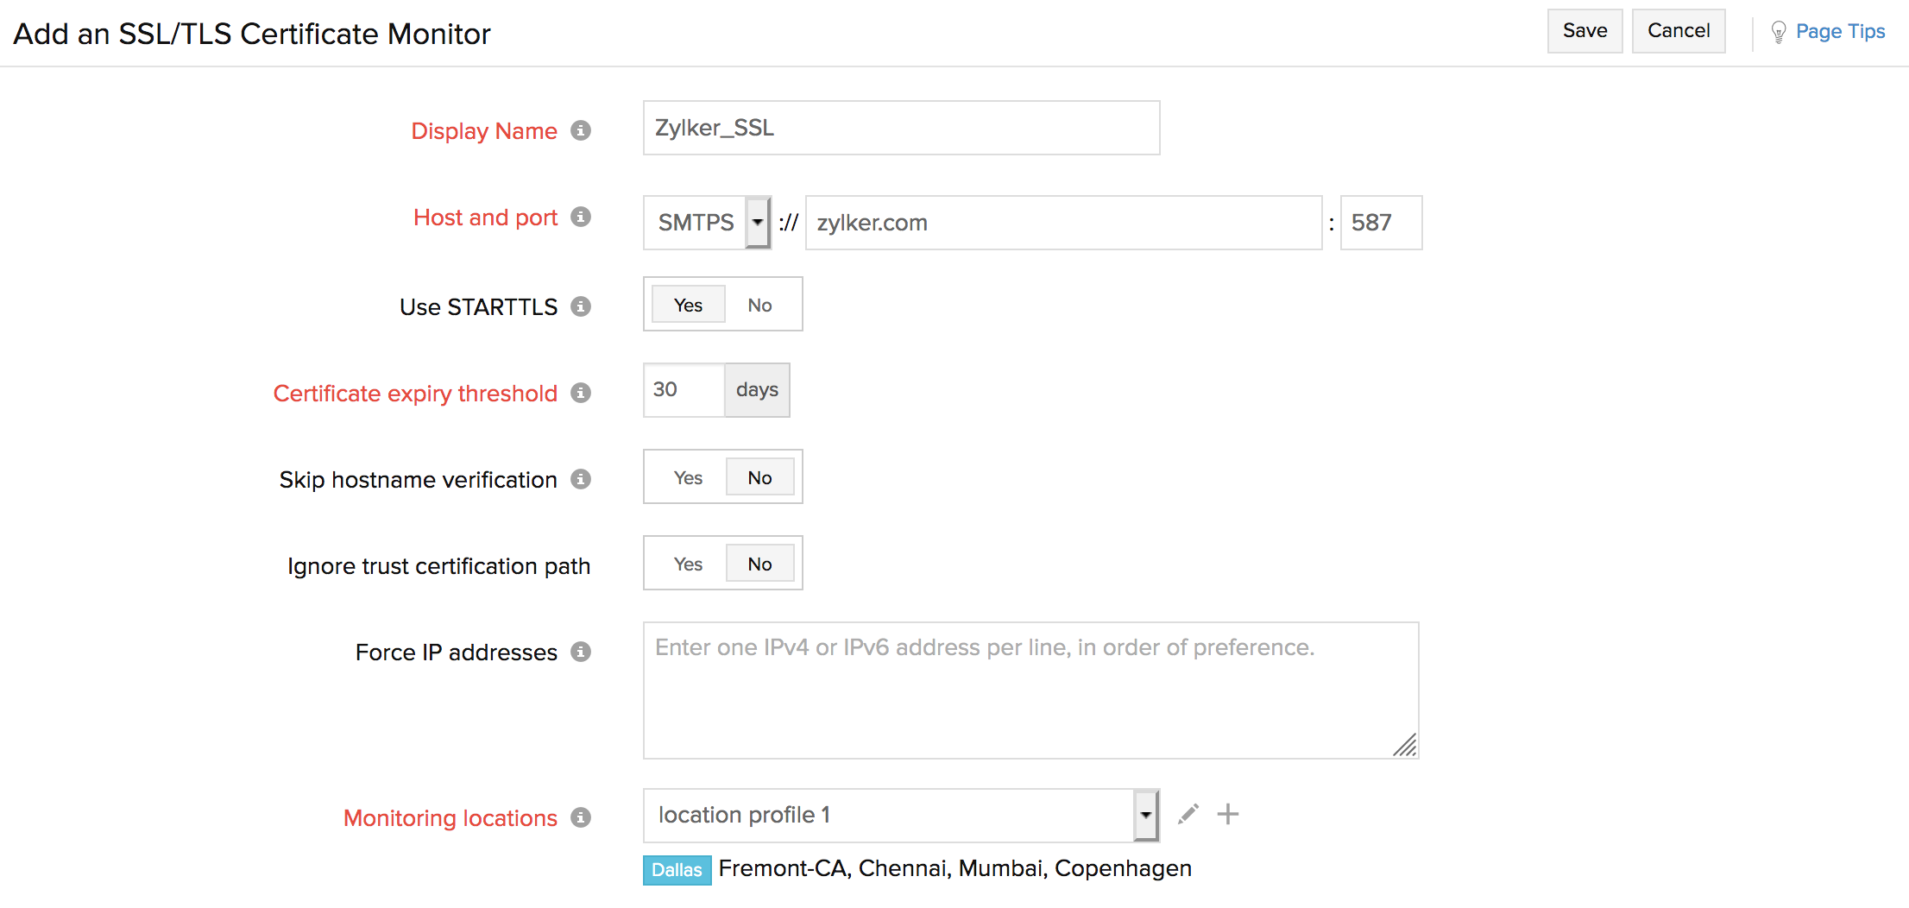
Task: Click the Force IP addresses text area
Action: [1031, 690]
